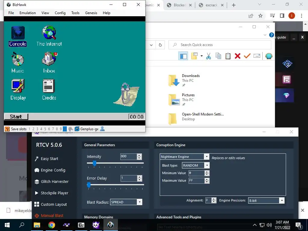The width and height of the screenshot is (308, 231).
Task: Click the Cut scissors icon in Explorer toolbar
Action: click(208, 56)
